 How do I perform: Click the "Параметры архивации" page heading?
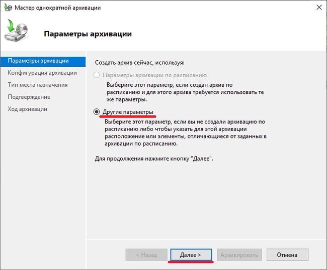[x=88, y=34]
